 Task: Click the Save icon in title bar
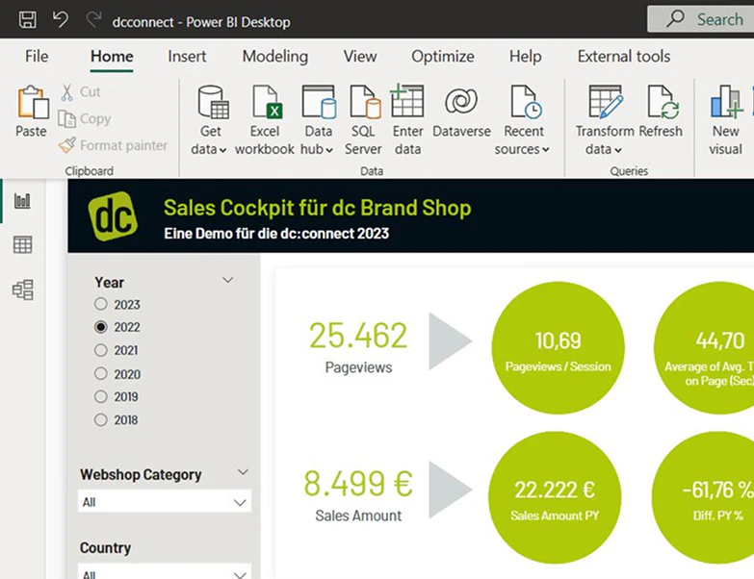point(27,20)
